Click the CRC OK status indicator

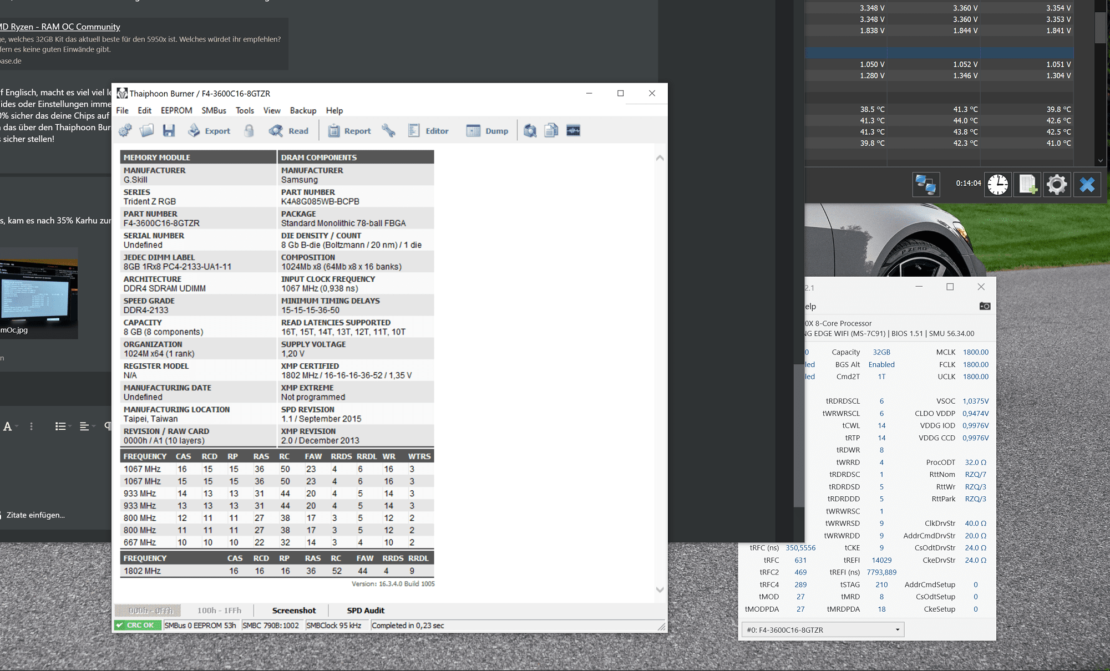[x=138, y=626]
